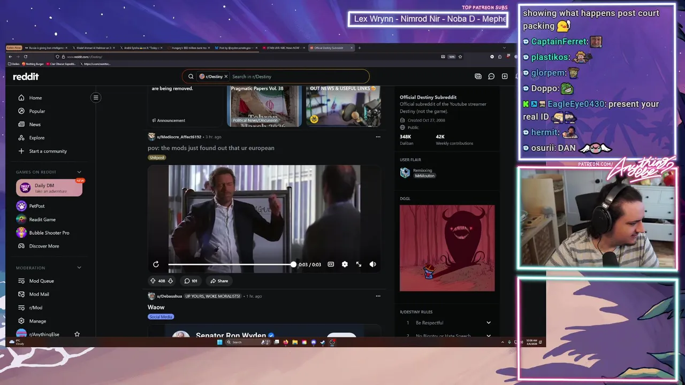Click the create post plus icon
This screenshot has width=685, height=385.
pyautogui.click(x=505, y=76)
